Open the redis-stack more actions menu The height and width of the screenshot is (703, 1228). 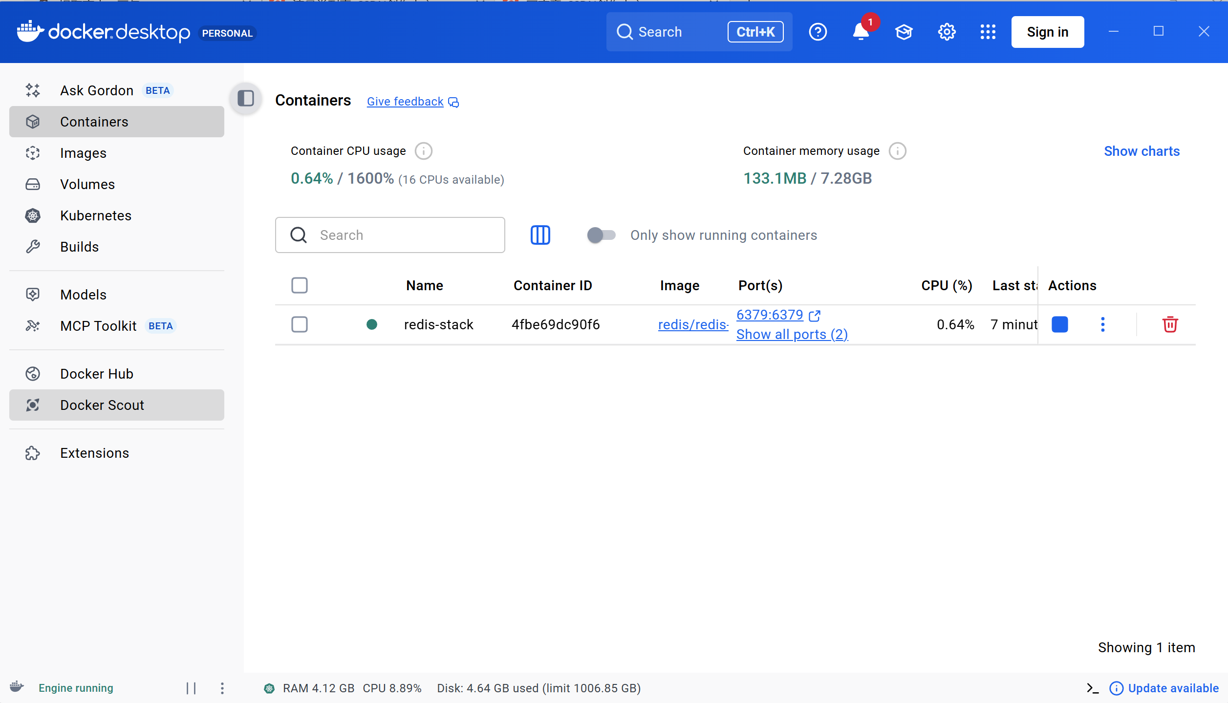point(1102,324)
